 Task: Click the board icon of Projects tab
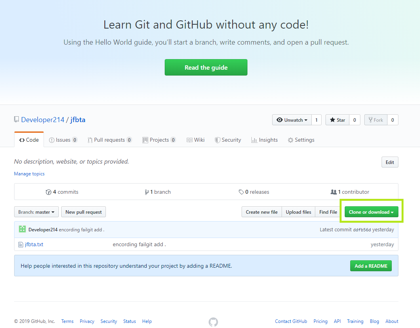tap(145, 140)
